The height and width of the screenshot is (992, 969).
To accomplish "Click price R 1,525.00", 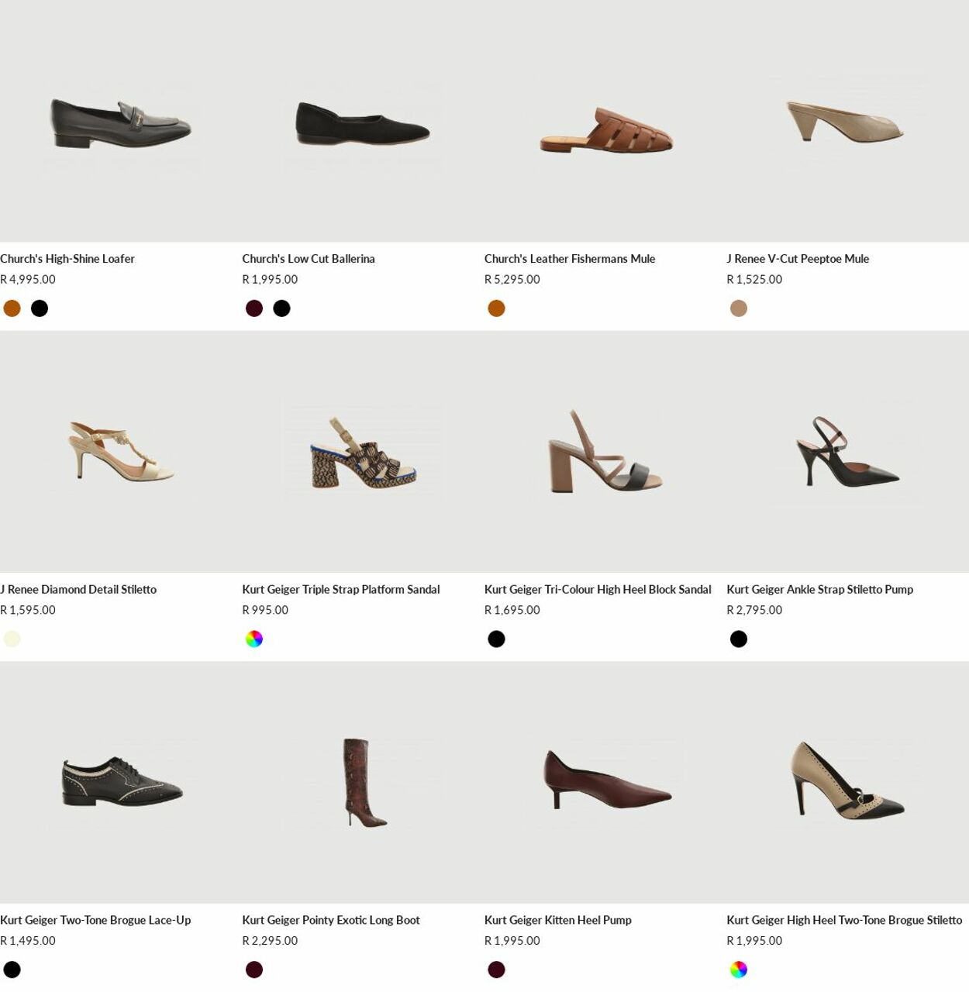I will [754, 280].
